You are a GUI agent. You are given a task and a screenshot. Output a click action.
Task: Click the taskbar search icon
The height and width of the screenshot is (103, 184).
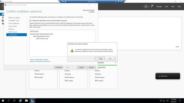point(9,100)
